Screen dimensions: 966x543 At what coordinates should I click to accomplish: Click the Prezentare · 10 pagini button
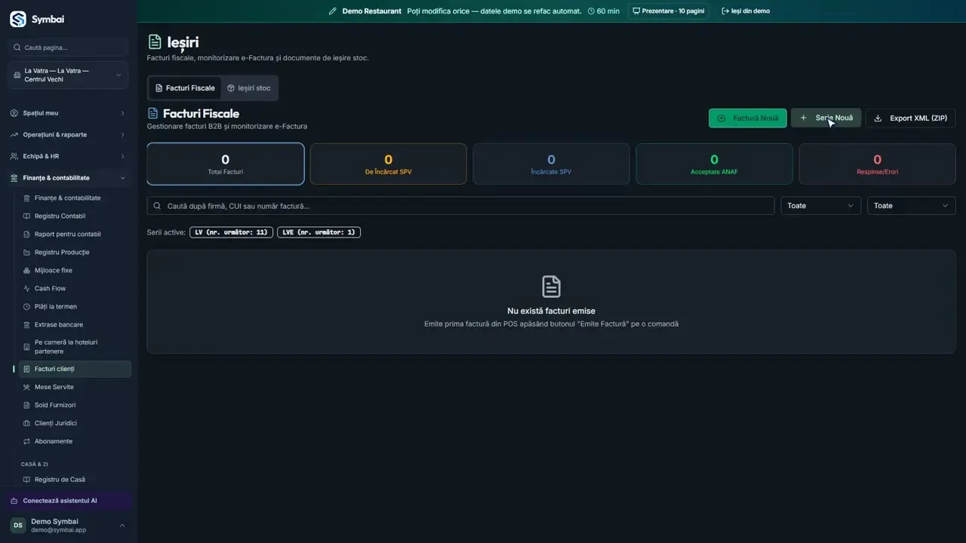tap(669, 11)
